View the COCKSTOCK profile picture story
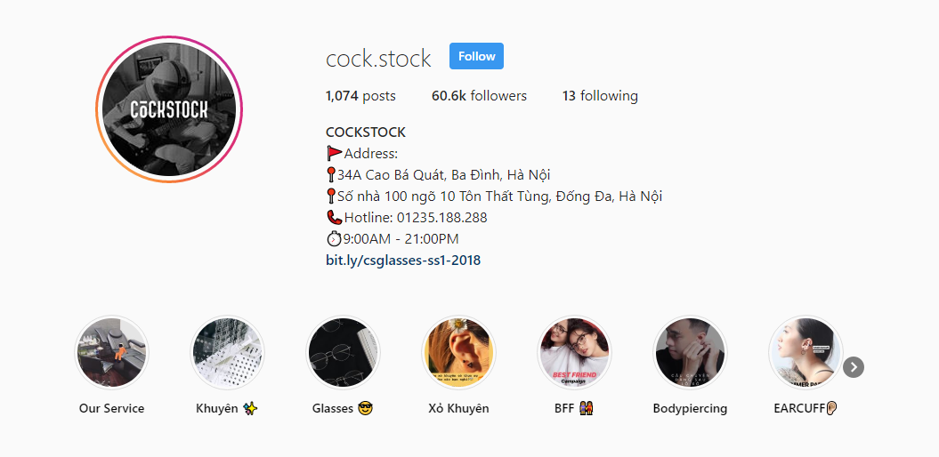 [x=169, y=109]
